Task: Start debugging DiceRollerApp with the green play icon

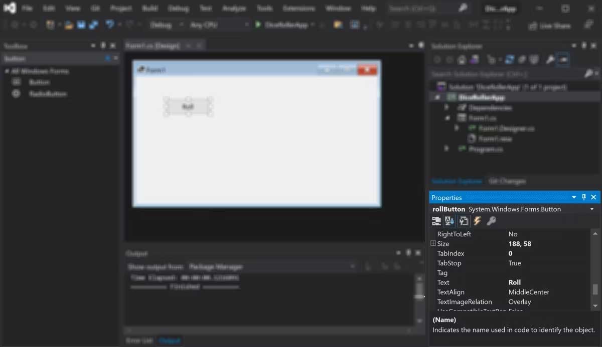Action: point(257,24)
